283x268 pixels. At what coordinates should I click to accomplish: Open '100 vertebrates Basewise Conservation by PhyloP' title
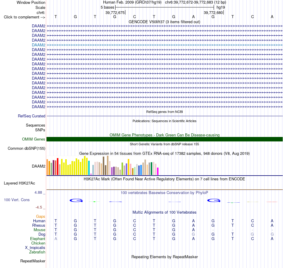(164, 193)
